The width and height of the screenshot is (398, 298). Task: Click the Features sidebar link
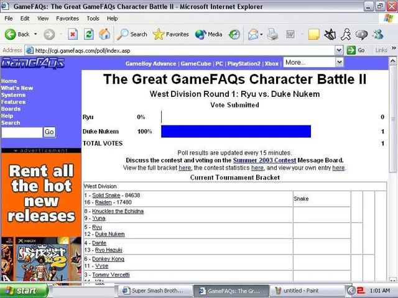[x=14, y=102]
